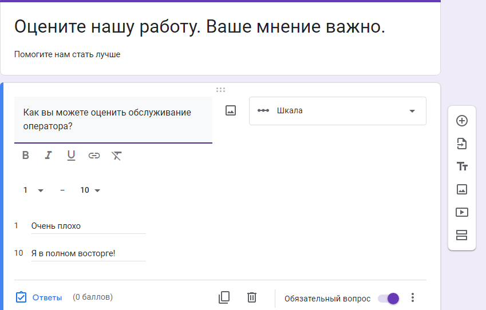
Task: Delete this question with trash icon
Action: pos(252,297)
